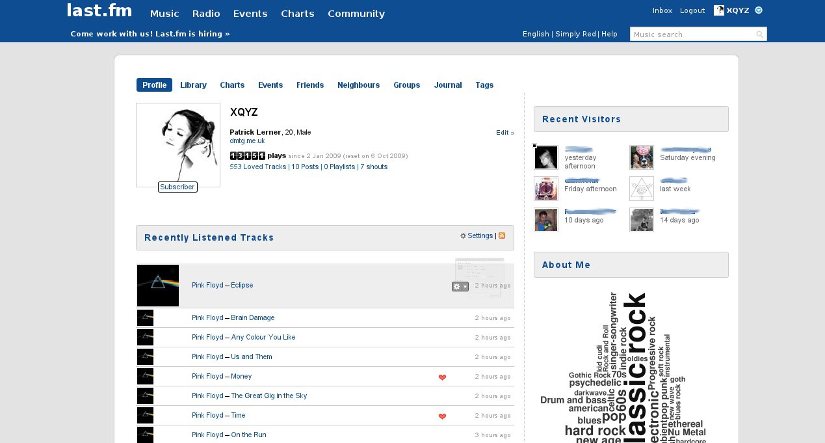This screenshot has height=443, width=825.
Task: Click the "Drum and bass" tag in cloud
Action: 573,400
